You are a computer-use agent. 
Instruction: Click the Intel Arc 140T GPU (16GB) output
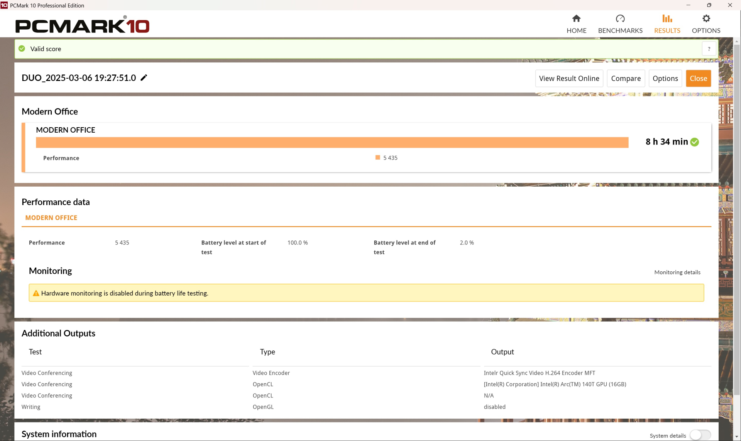click(x=555, y=384)
